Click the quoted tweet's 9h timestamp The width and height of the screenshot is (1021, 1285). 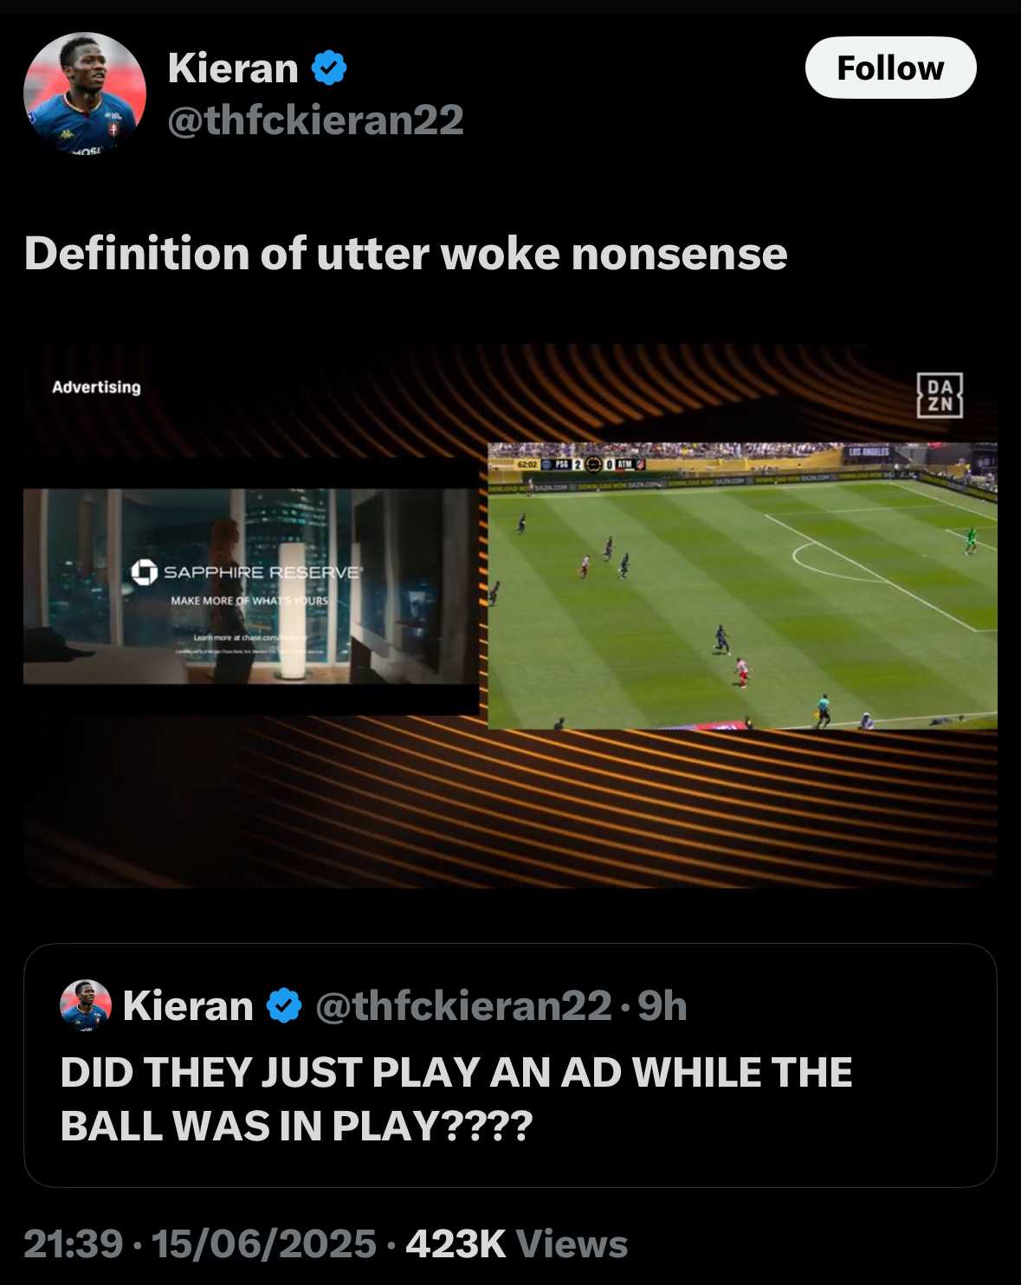(662, 1005)
